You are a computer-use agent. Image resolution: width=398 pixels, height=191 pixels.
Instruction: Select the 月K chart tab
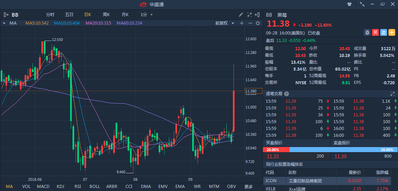coord(125,15)
